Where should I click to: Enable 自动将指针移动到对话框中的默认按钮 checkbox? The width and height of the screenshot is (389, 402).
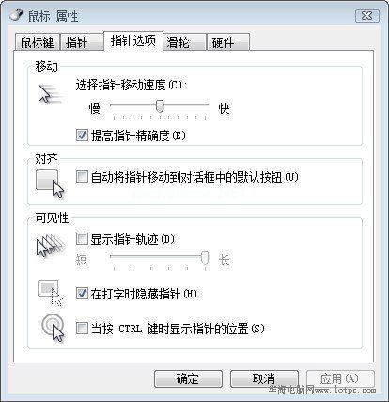pos(82,176)
